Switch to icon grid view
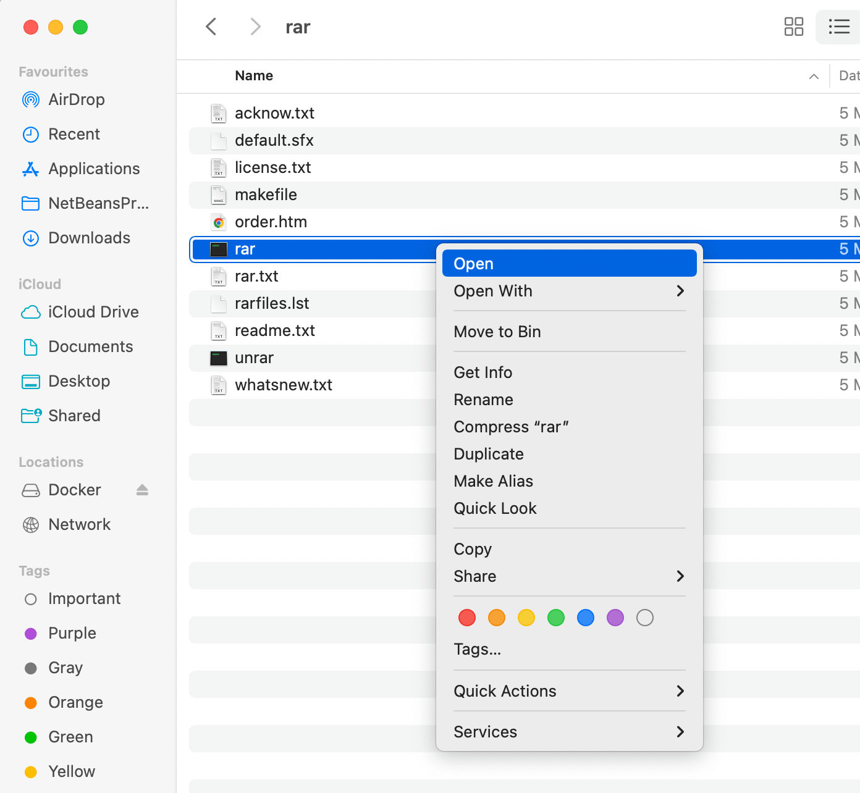Screen dimensions: 860x793 tap(793, 27)
